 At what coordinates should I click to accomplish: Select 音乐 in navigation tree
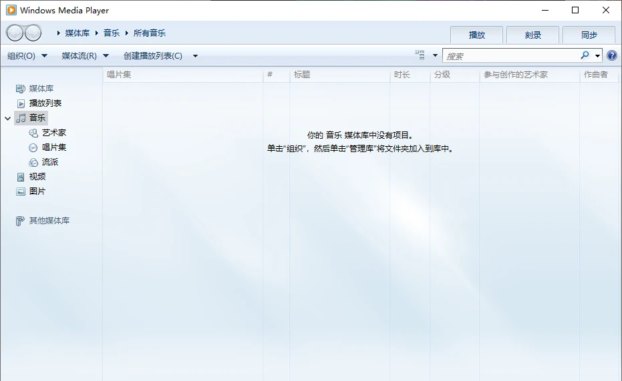point(37,118)
